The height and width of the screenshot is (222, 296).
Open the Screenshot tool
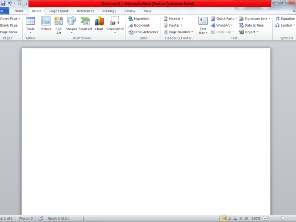click(x=115, y=25)
